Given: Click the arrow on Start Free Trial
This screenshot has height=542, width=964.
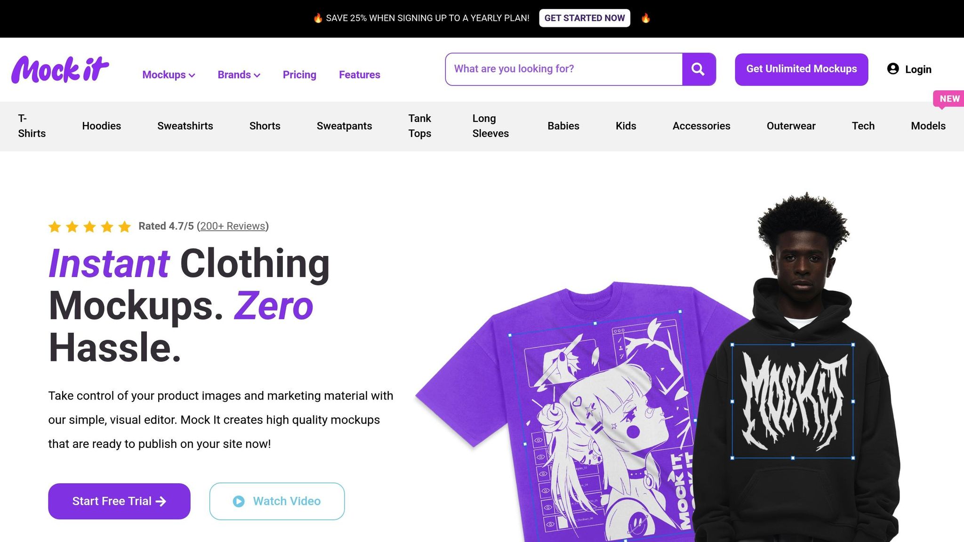Looking at the screenshot, I should pyautogui.click(x=161, y=502).
